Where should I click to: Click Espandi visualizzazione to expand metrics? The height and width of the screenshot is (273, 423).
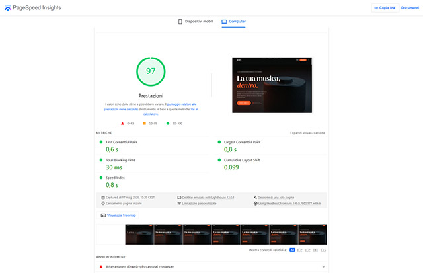(x=307, y=133)
